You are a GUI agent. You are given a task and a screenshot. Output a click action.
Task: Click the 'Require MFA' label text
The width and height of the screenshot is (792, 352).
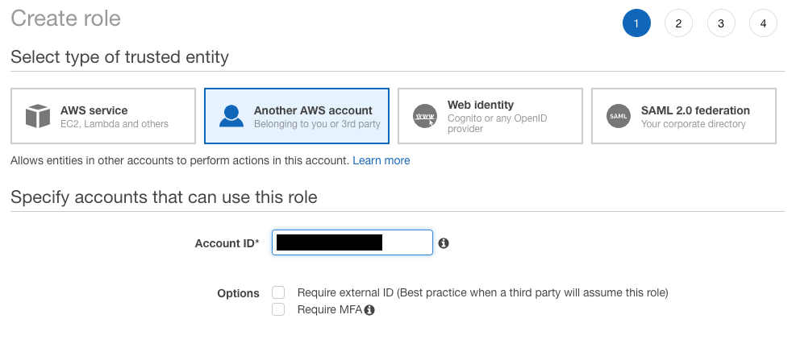[329, 309]
